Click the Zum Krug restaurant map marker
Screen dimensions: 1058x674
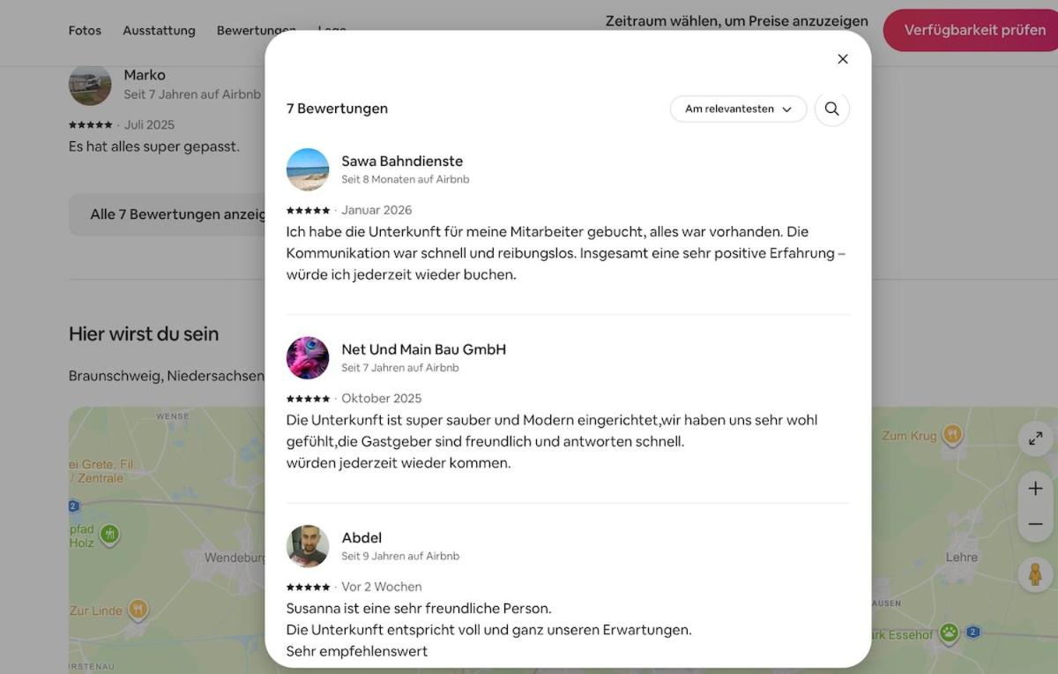pos(952,434)
